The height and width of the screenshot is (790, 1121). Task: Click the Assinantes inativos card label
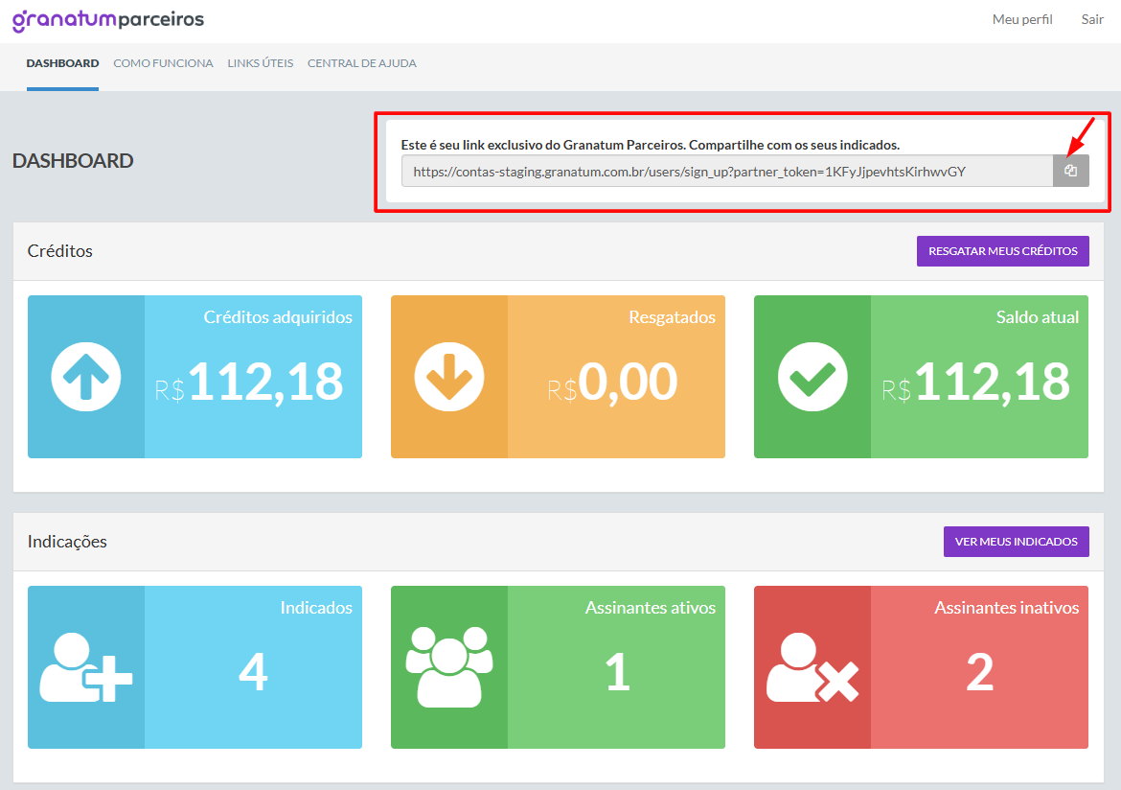(x=1007, y=608)
